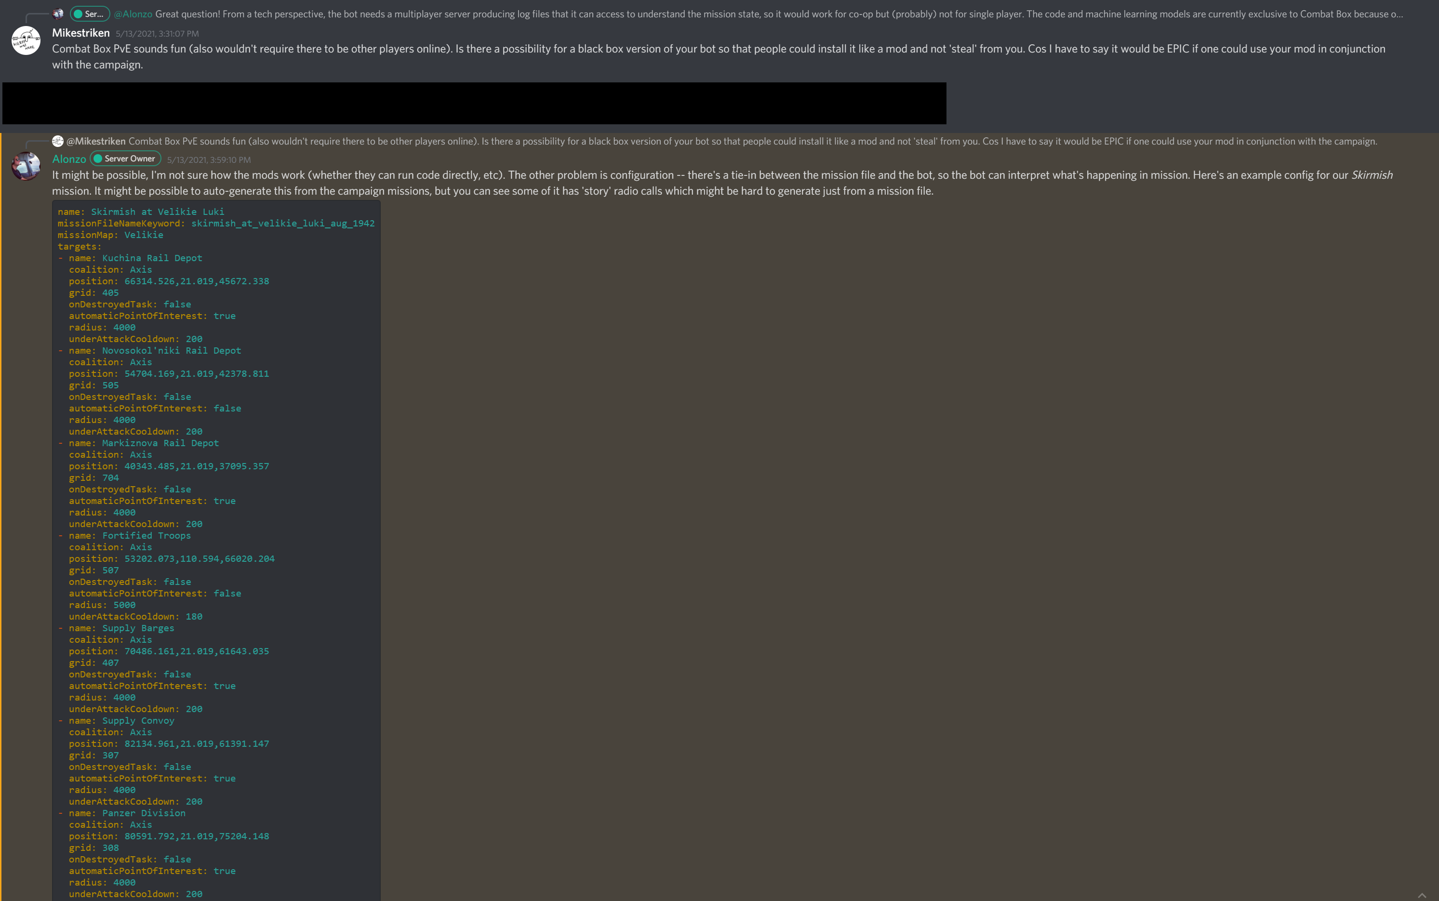Click the 3:31:07 PM message timestamp
This screenshot has width=1439, height=901.
coord(157,34)
